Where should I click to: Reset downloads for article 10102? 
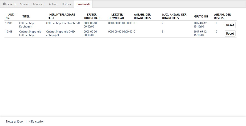230,34
